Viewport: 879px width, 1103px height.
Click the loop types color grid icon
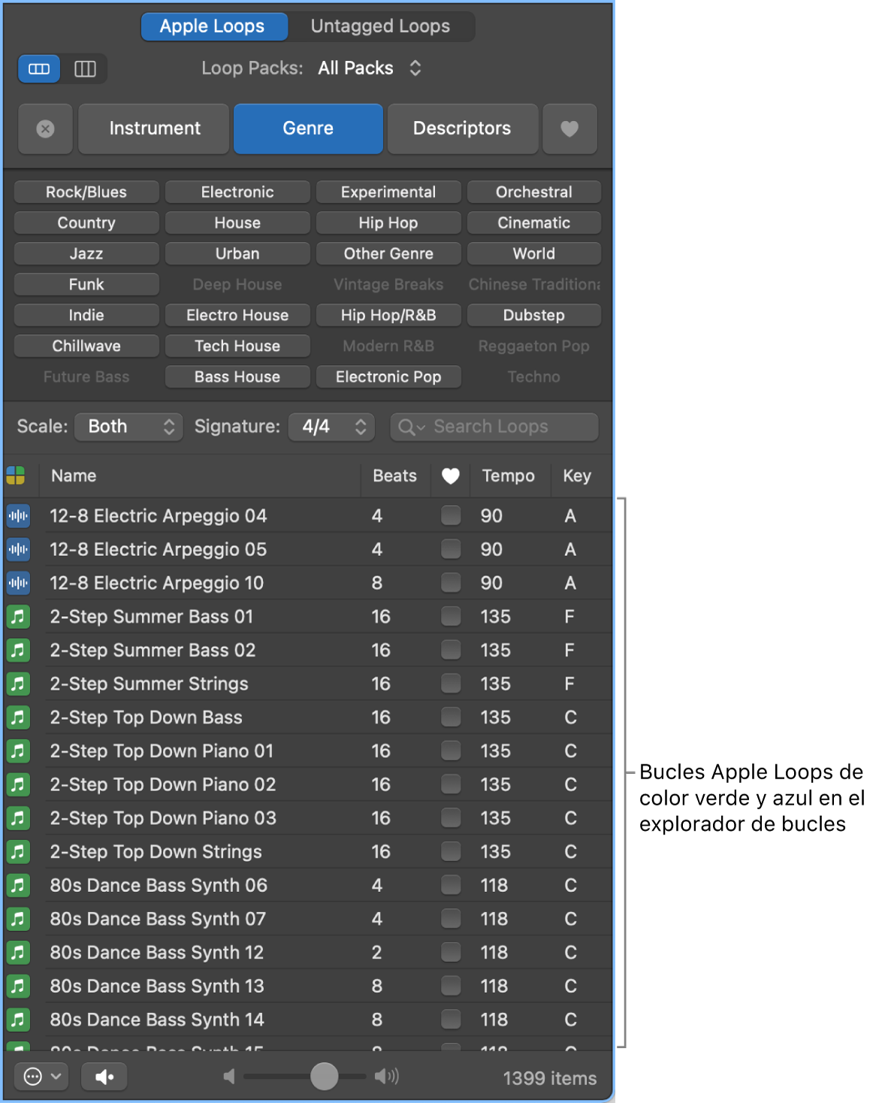click(16, 476)
